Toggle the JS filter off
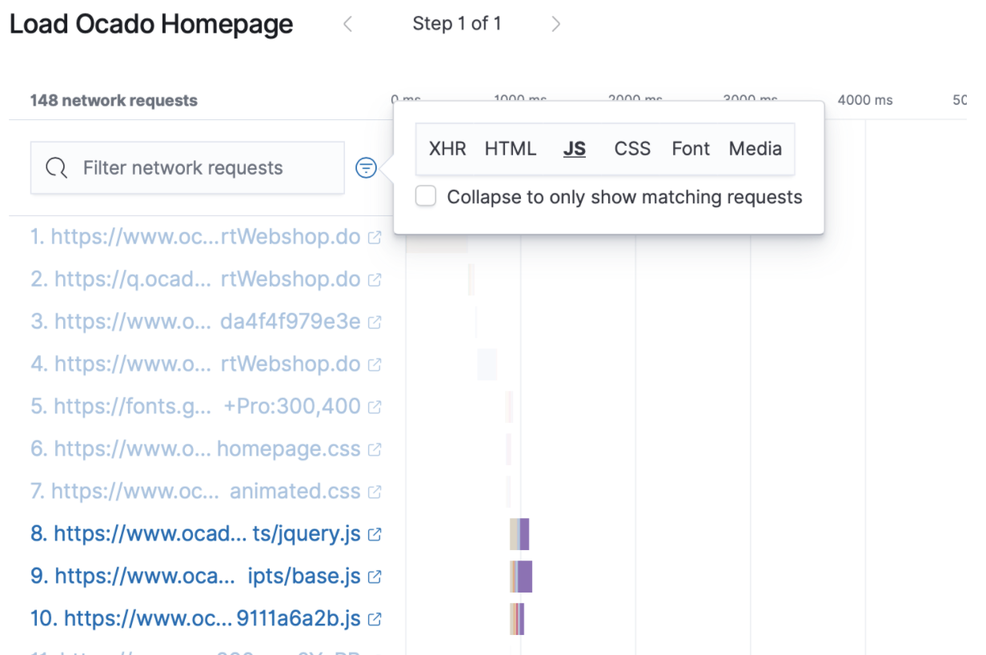 pos(574,149)
